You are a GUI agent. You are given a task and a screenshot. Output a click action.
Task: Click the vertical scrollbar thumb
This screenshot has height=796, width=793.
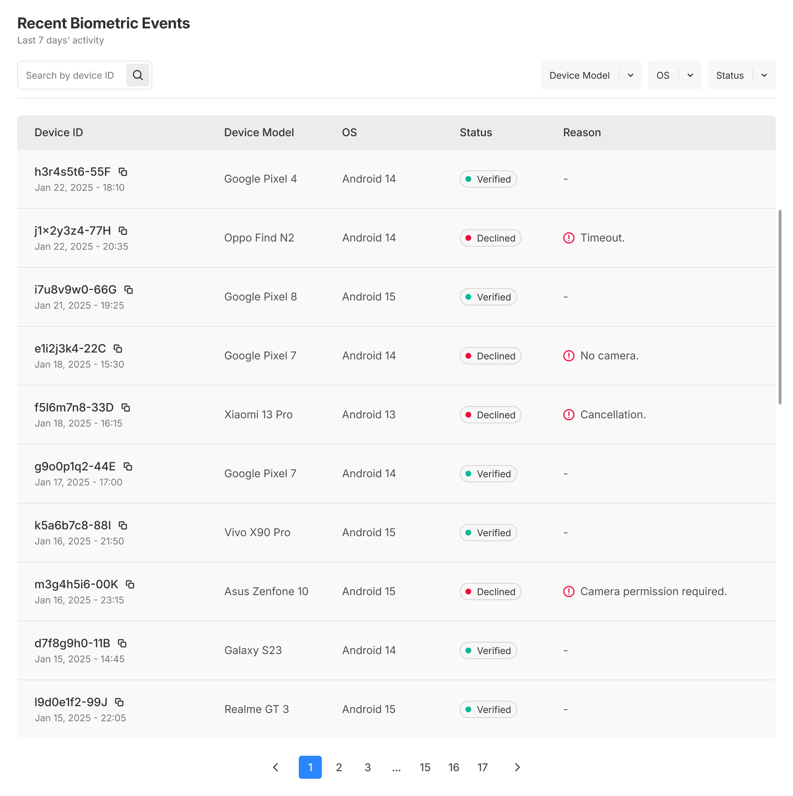(x=779, y=307)
